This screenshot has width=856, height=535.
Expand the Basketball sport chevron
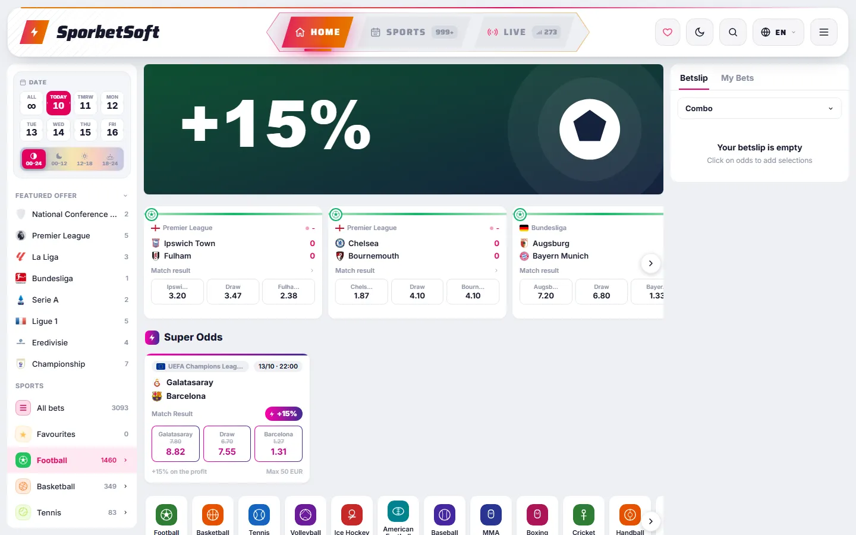pyautogui.click(x=125, y=486)
